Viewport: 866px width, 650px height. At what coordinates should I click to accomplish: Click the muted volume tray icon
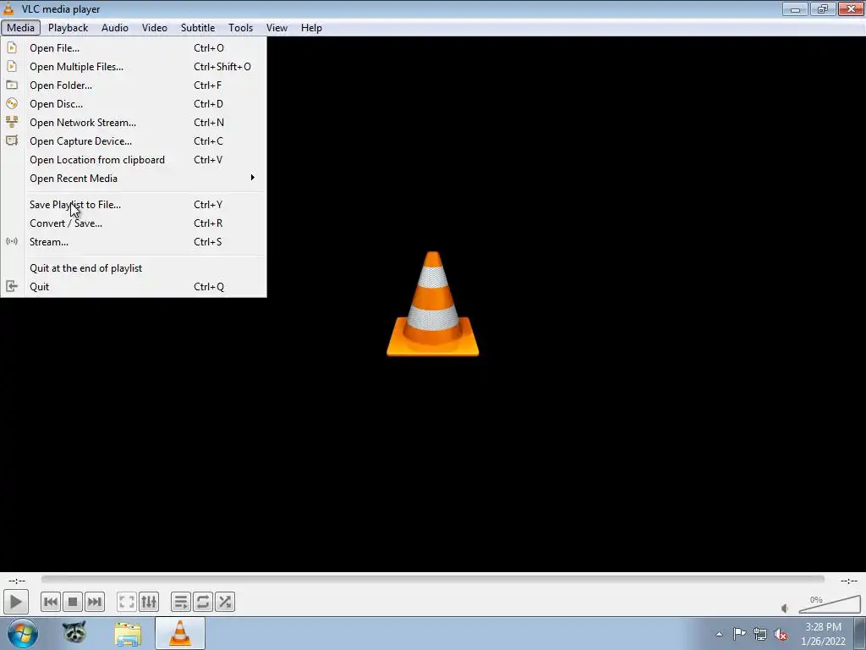tap(781, 634)
